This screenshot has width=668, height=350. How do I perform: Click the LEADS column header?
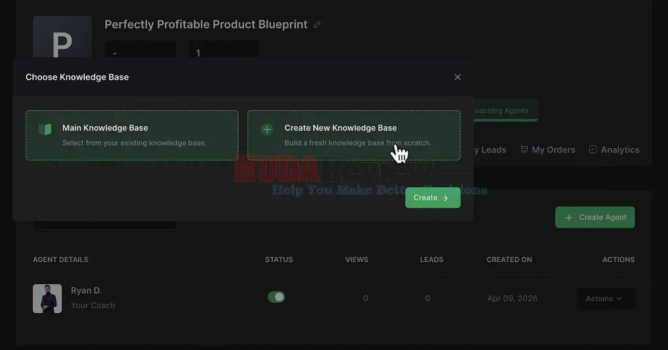432,260
